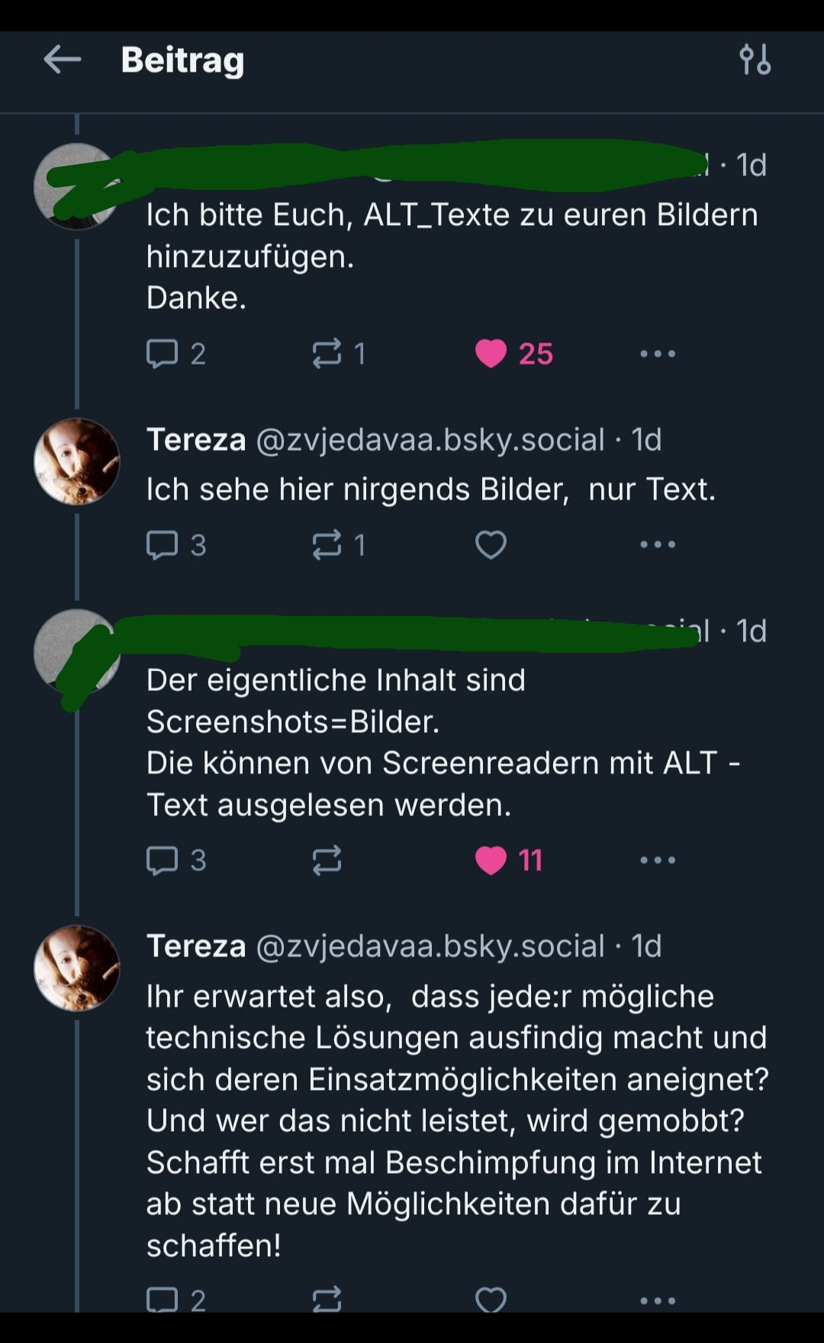Unlike the post with 25 likes

pos(491,354)
